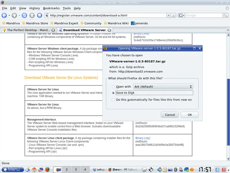This screenshot has width=230, height=173.
Task: Select the Open with radio button
Action: tap(113, 87)
